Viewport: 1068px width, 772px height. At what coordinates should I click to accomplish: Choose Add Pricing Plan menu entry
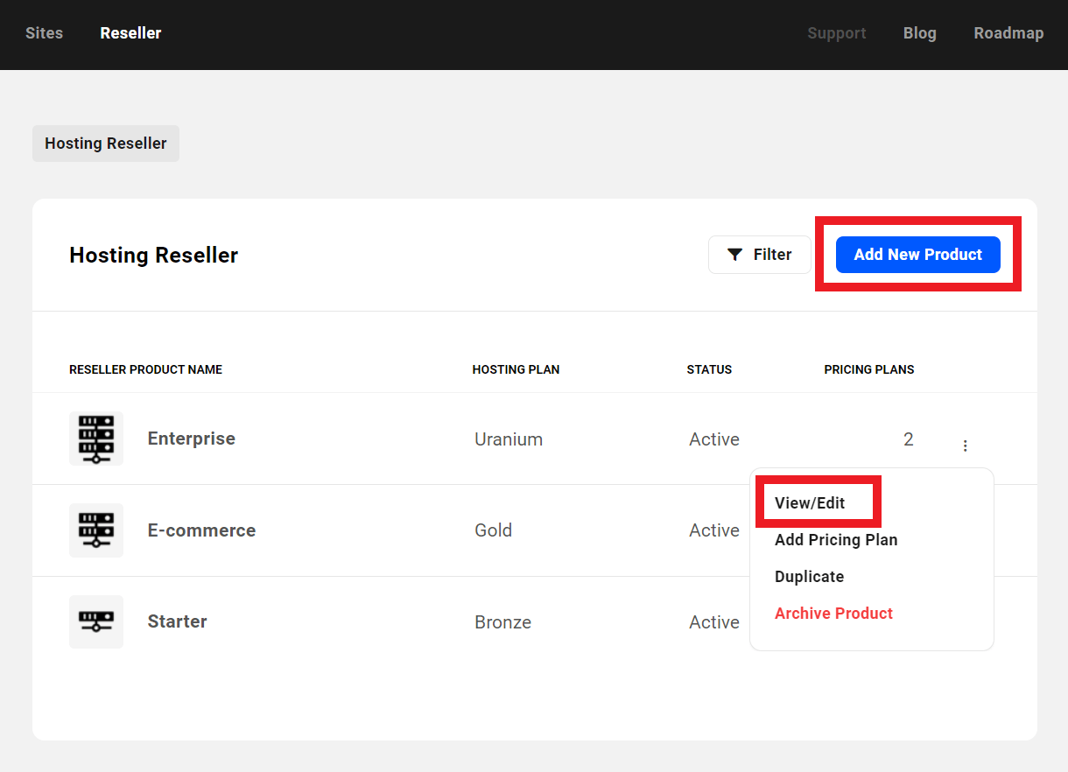[x=836, y=540]
